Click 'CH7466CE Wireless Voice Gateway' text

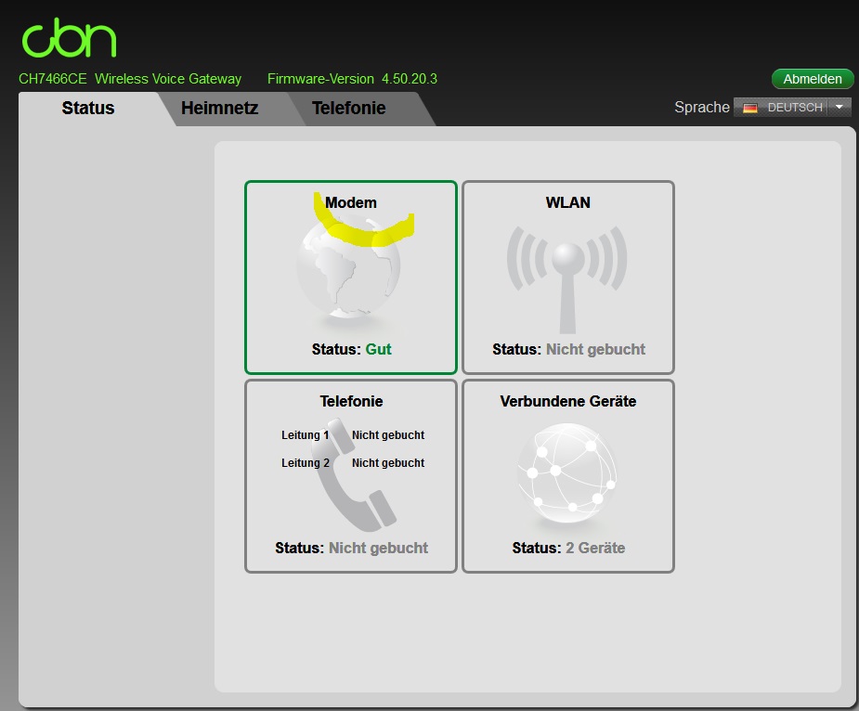click(x=130, y=79)
